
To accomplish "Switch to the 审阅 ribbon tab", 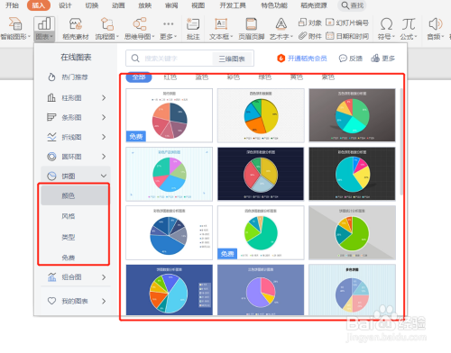I will point(171,5).
